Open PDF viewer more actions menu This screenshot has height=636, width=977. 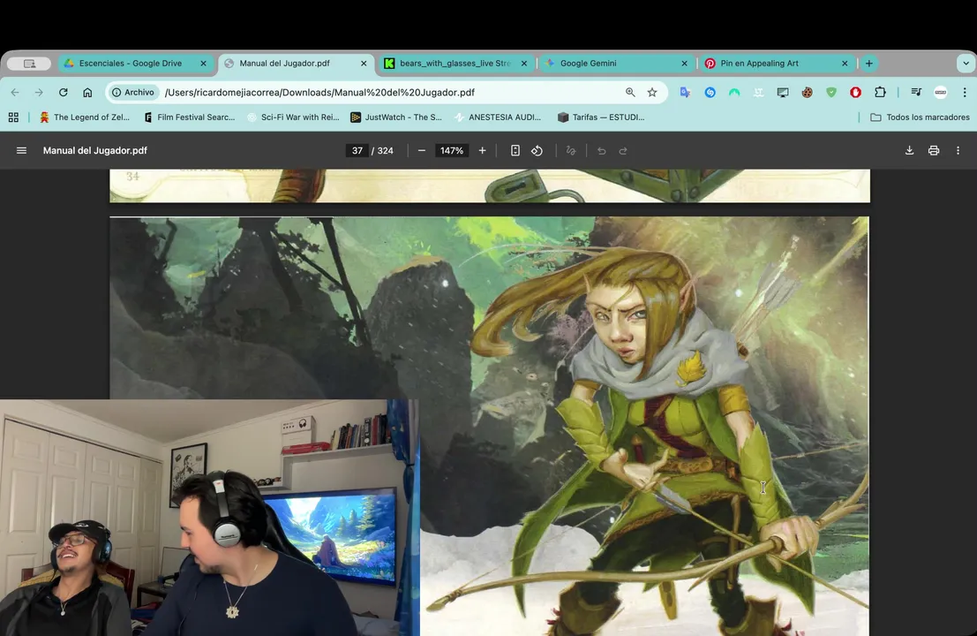pos(958,150)
